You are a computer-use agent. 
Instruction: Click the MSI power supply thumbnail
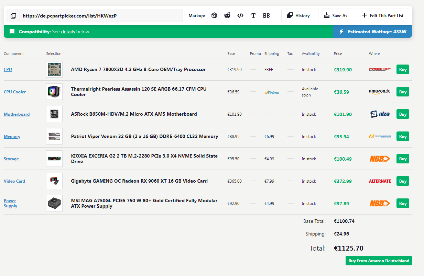(x=54, y=203)
